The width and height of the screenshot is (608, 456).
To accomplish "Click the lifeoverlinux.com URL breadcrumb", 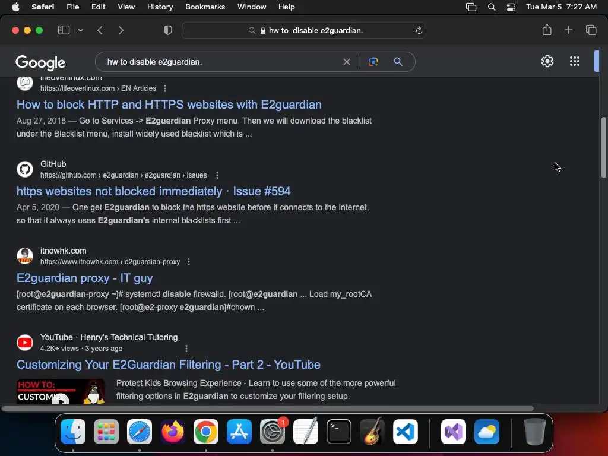I will pyautogui.click(x=98, y=88).
